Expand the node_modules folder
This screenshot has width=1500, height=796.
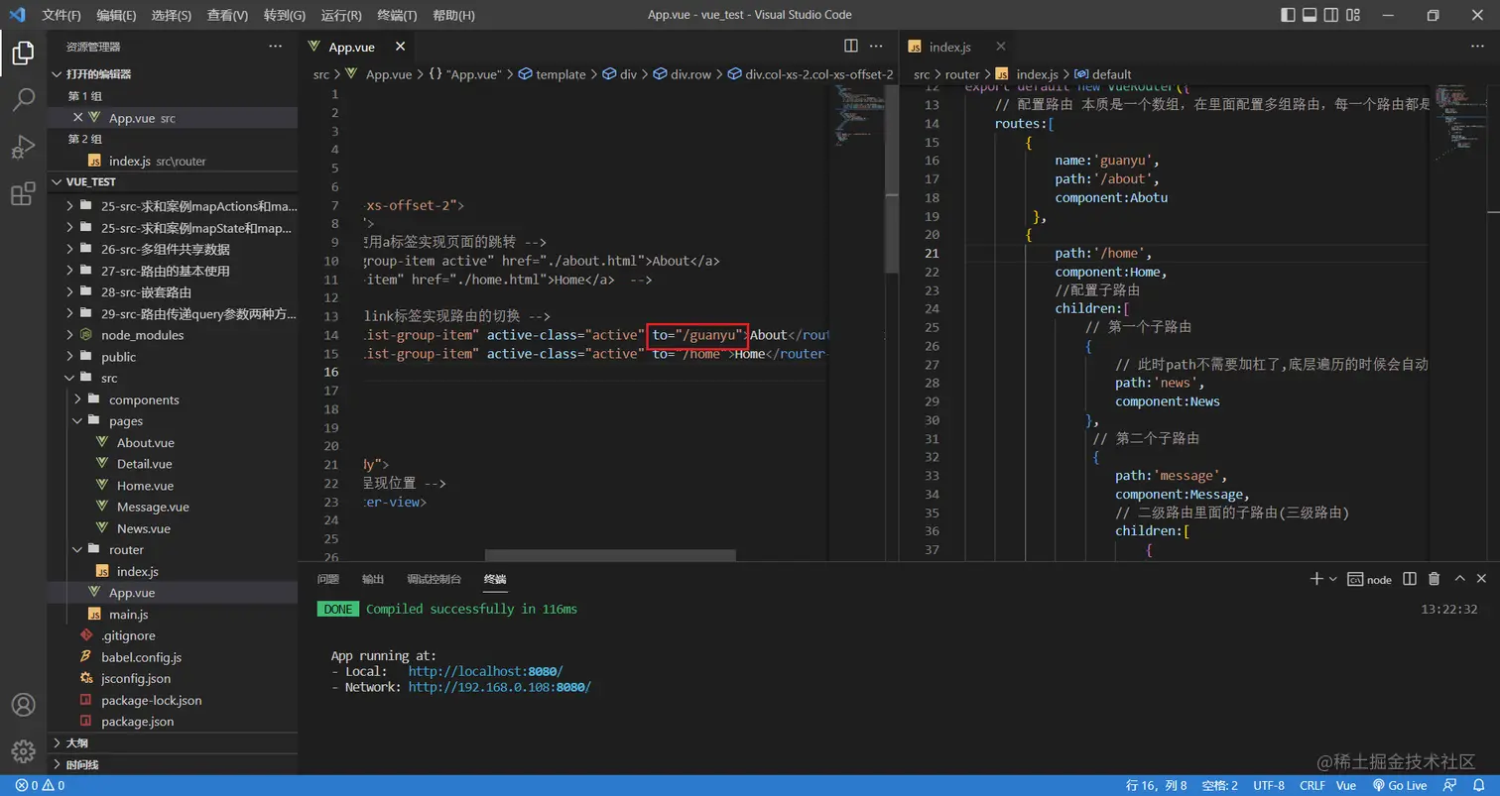[x=142, y=335]
